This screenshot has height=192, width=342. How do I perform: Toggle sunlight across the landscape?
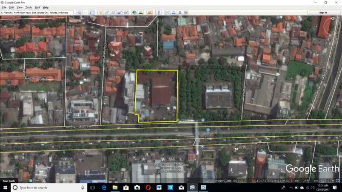click(140, 13)
